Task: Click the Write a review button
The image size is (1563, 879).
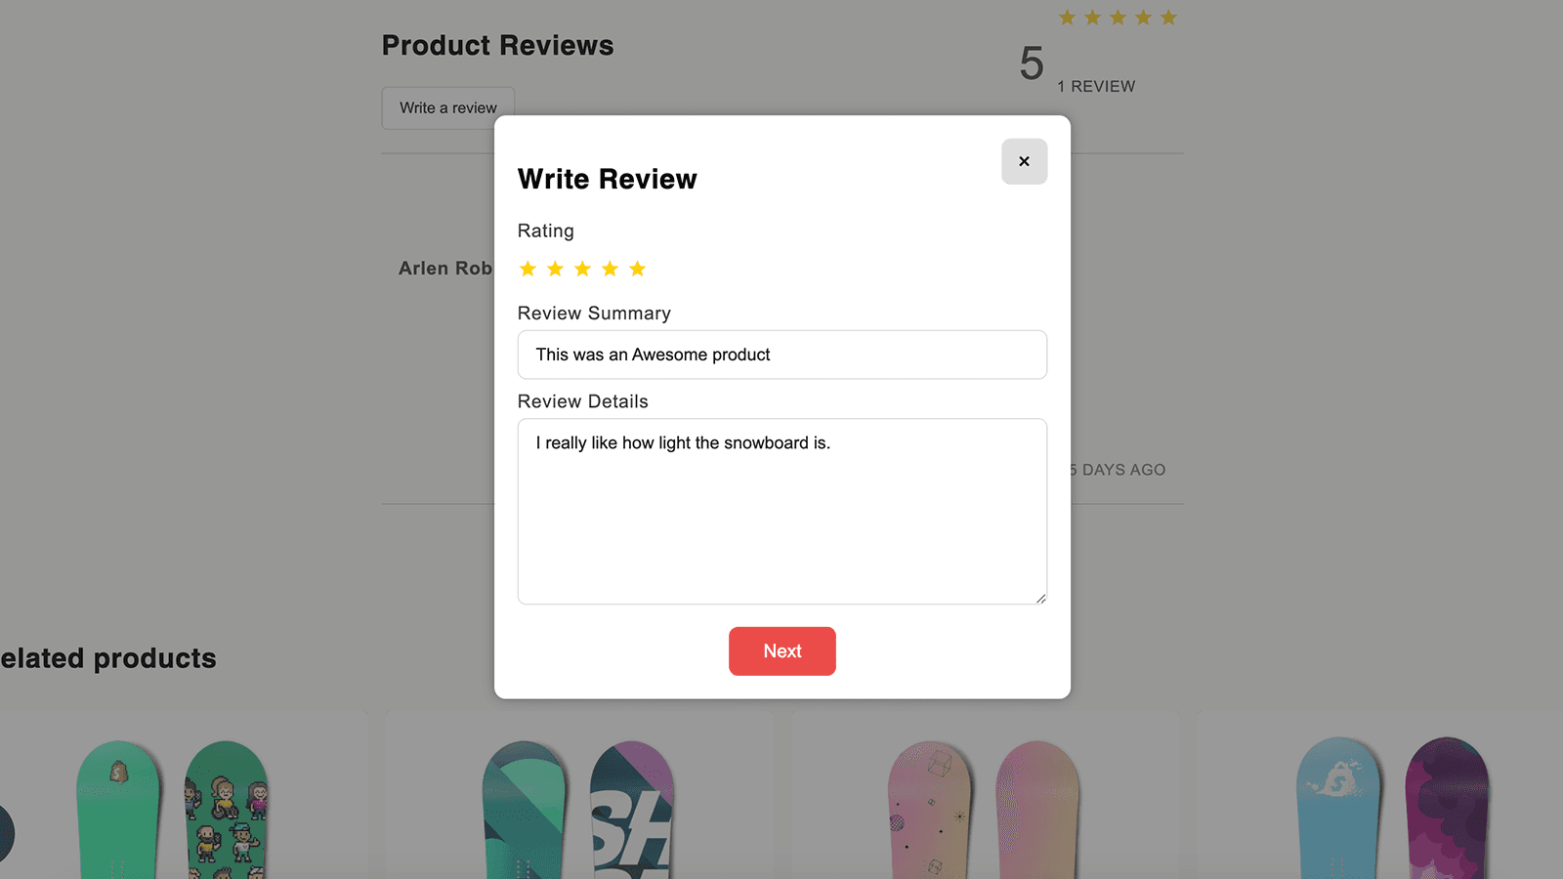Action: 447,108
